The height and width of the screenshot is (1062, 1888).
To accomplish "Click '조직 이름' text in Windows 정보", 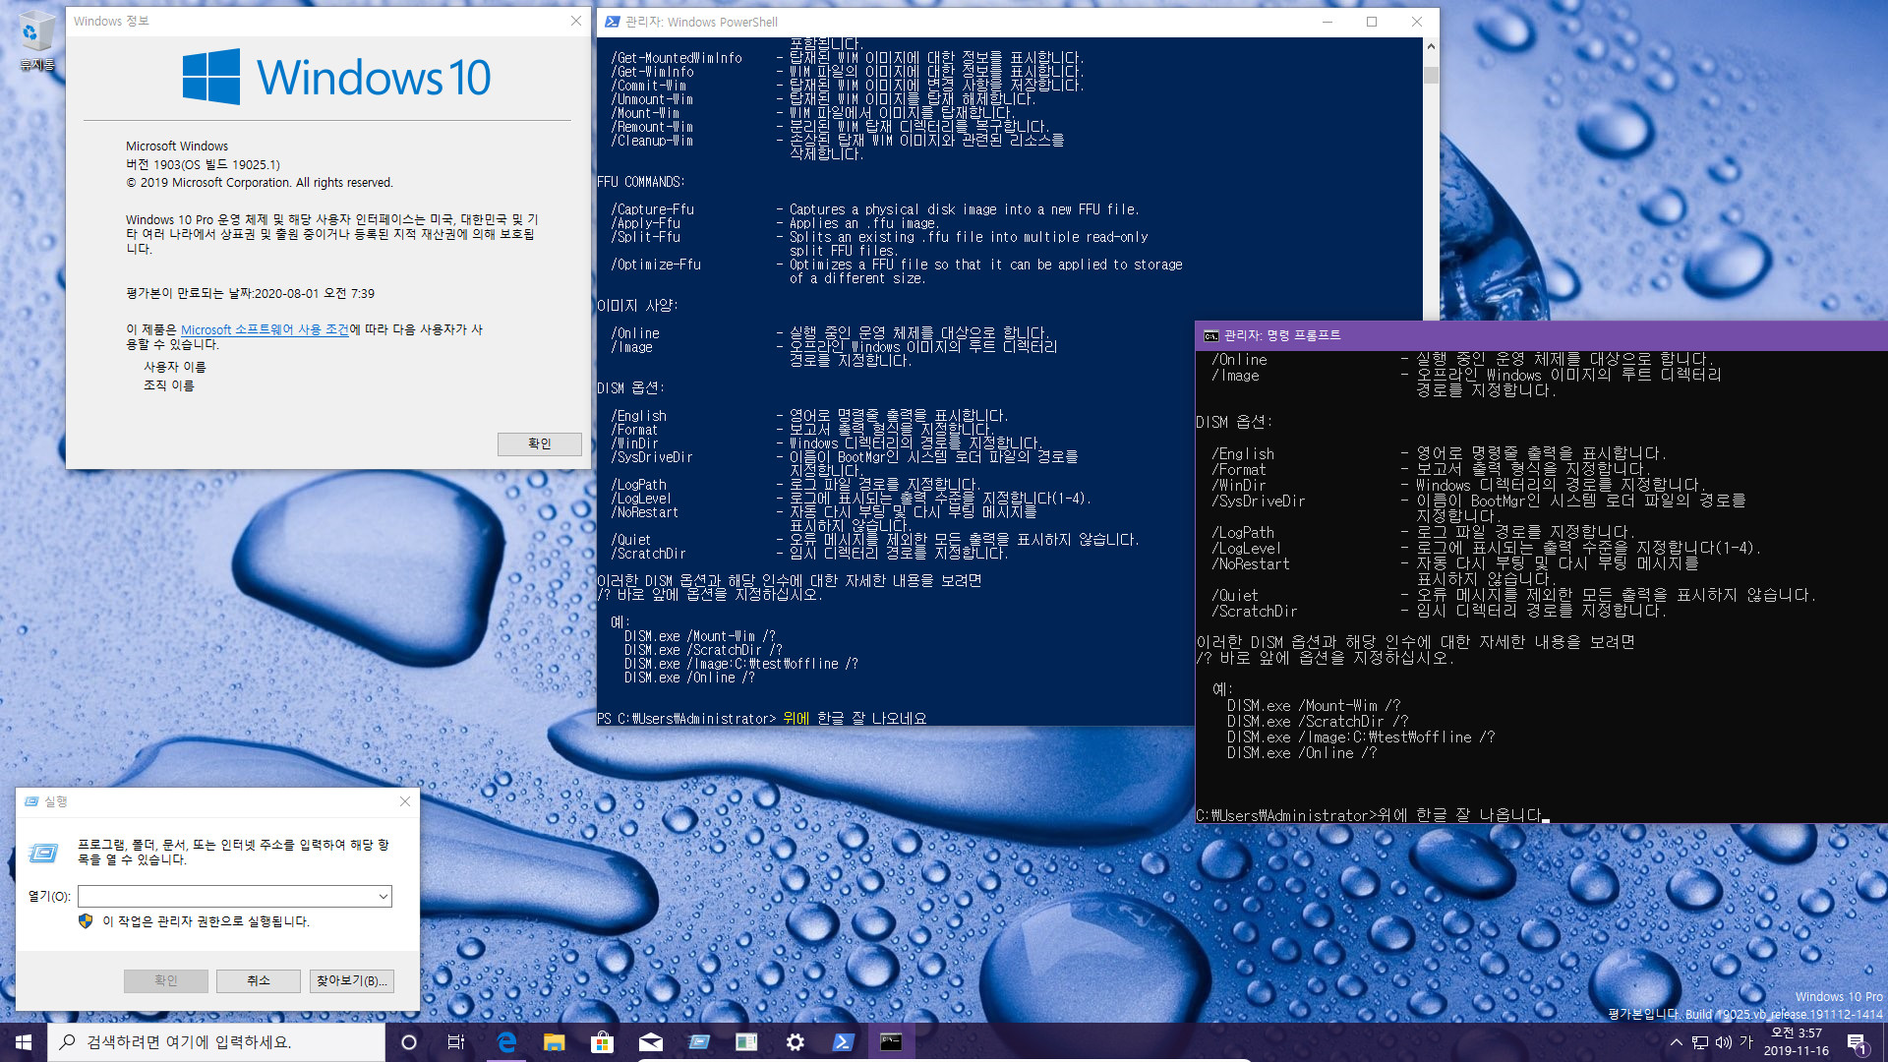I will tap(168, 385).
